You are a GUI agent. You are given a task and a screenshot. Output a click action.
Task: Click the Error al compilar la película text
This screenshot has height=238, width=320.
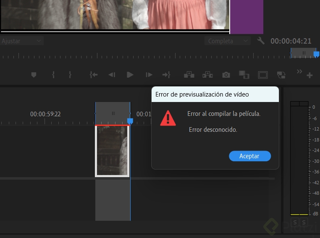click(224, 114)
